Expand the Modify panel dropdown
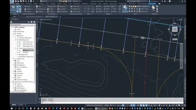This screenshot has width=196, height=110. click(108, 14)
